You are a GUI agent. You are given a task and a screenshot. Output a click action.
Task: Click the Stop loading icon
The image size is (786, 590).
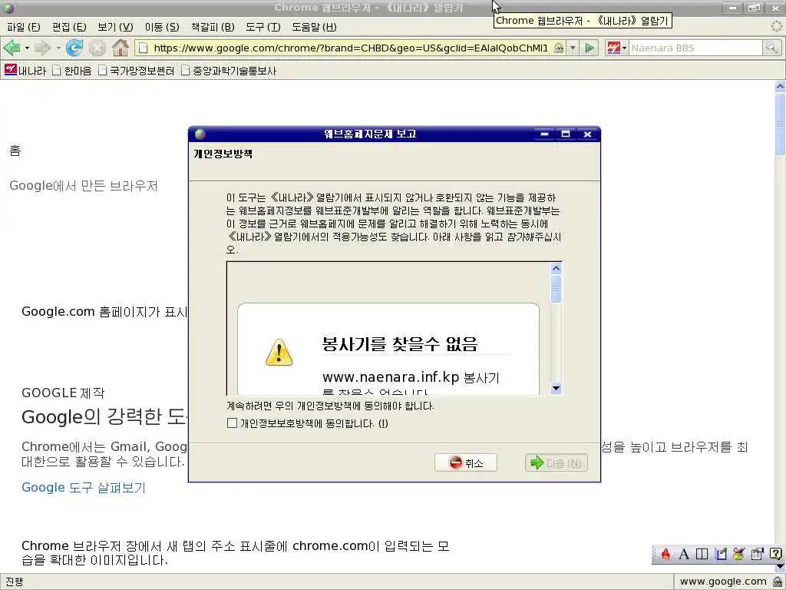(97, 48)
